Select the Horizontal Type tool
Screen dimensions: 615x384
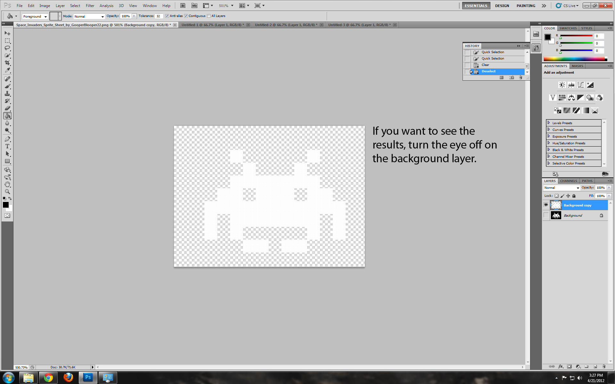coord(7,146)
